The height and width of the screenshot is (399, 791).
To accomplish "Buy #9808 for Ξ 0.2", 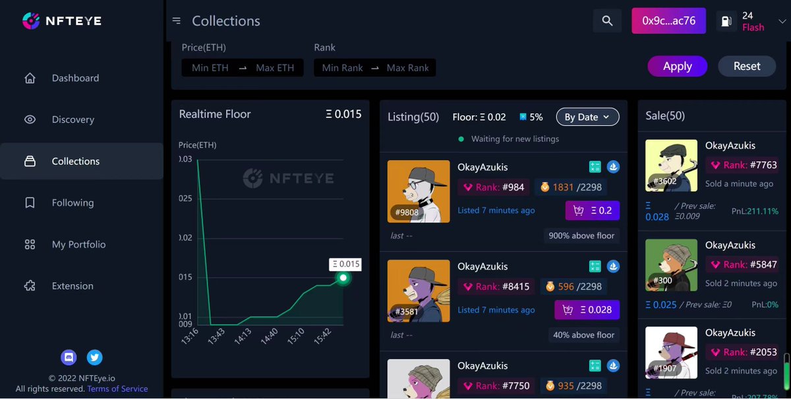I will coord(593,210).
